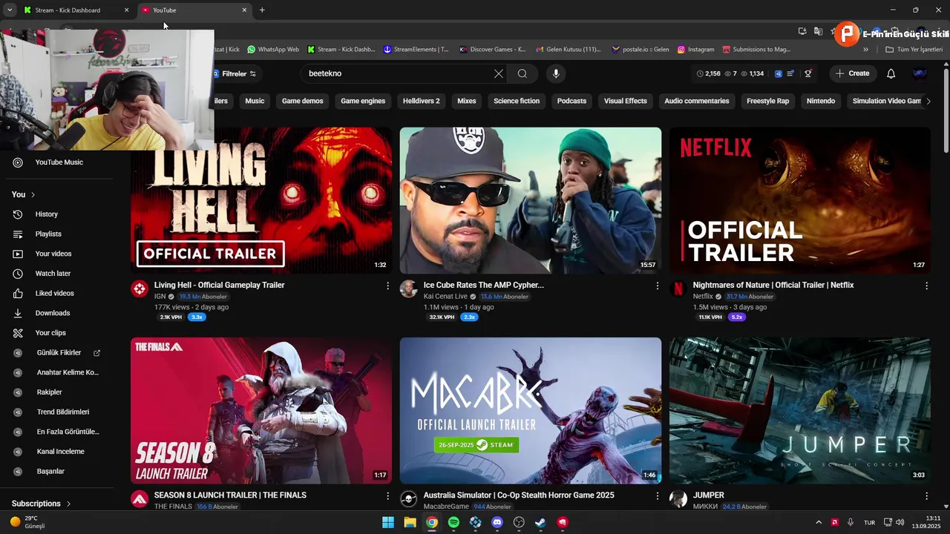The width and height of the screenshot is (950, 534).
Task: Open Netflix channel avatar
Action: click(x=678, y=289)
